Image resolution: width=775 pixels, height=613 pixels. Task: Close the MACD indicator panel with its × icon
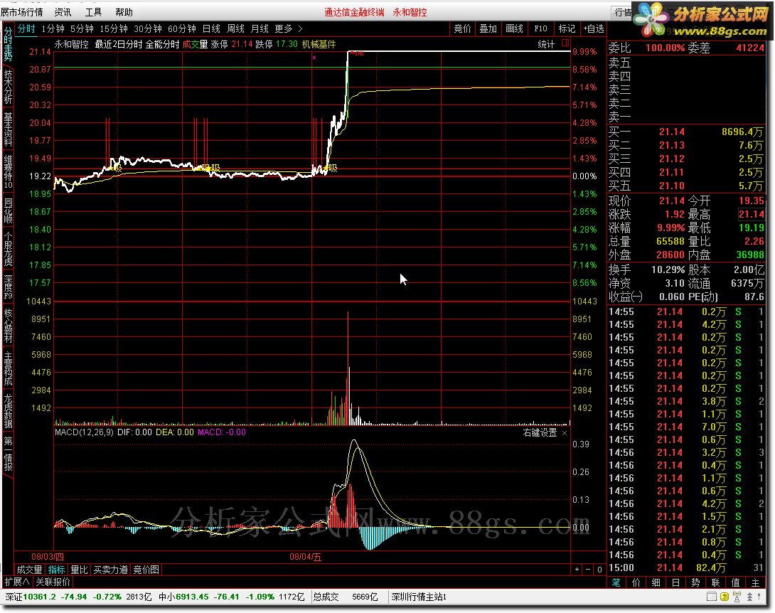pyautogui.click(x=565, y=432)
